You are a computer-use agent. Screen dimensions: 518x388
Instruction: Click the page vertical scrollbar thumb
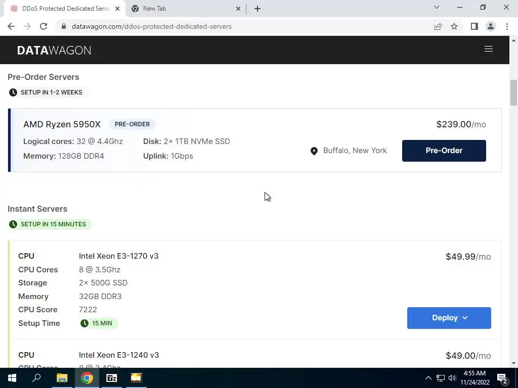tap(513, 92)
